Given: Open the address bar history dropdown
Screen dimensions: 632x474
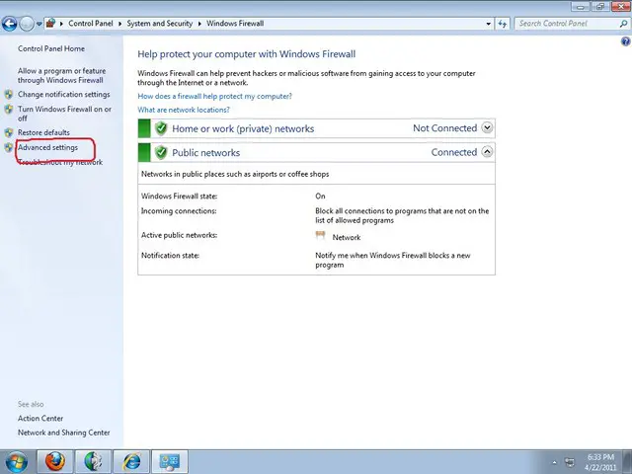Looking at the screenshot, I should pos(488,24).
